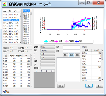Click the 取消 button

click(99, 86)
